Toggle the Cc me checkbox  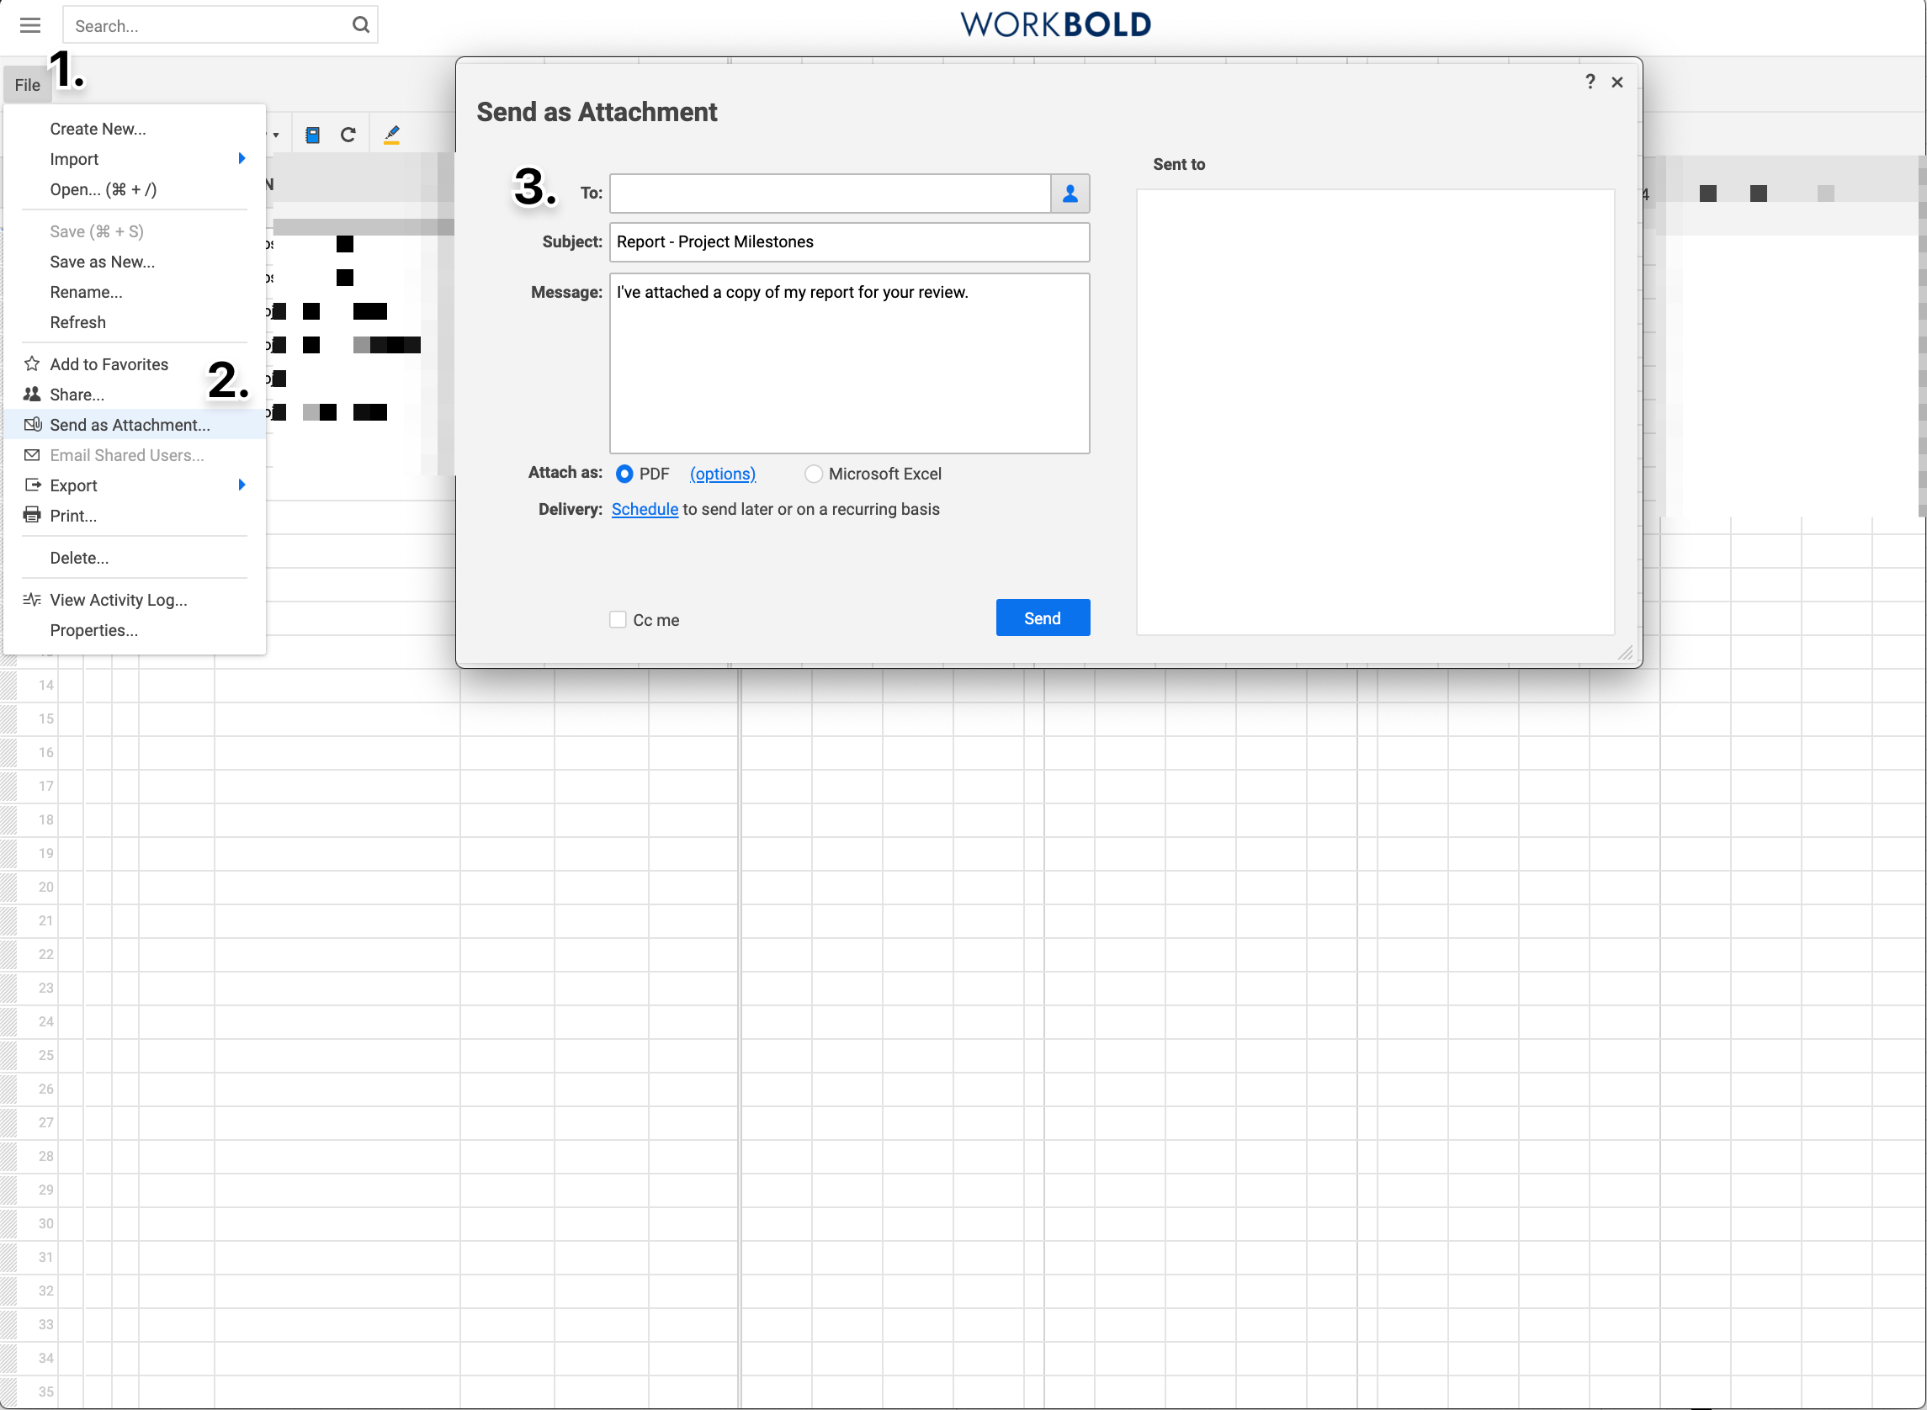point(618,619)
